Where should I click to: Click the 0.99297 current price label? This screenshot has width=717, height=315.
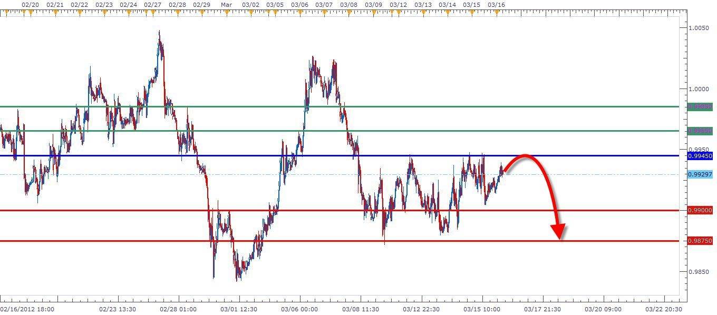tap(700, 174)
